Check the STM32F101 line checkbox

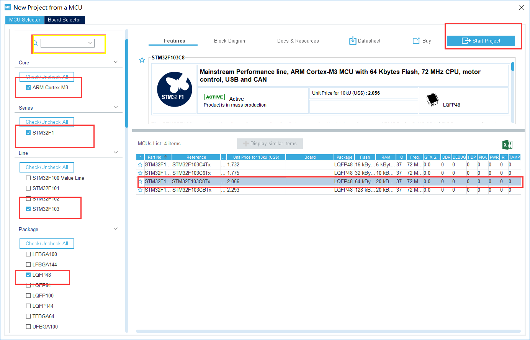coord(28,188)
